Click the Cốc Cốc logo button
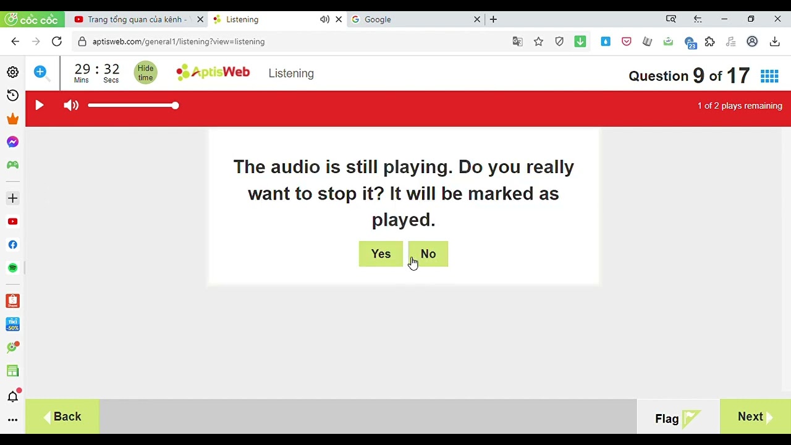The image size is (791, 445). [32, 19]
